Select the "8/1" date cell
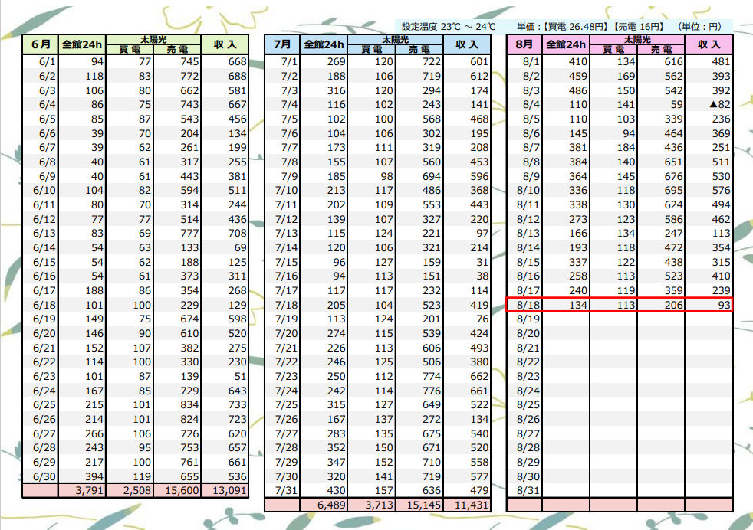This screenshot has height=530, width=753. (x=524, y=62)
